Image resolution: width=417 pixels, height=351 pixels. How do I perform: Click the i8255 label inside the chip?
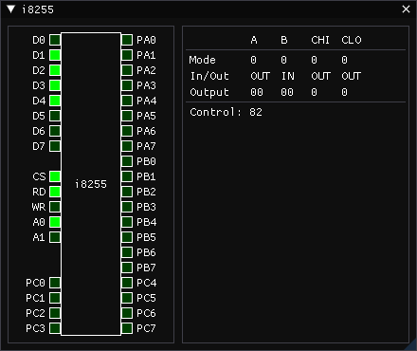point(91,184)
